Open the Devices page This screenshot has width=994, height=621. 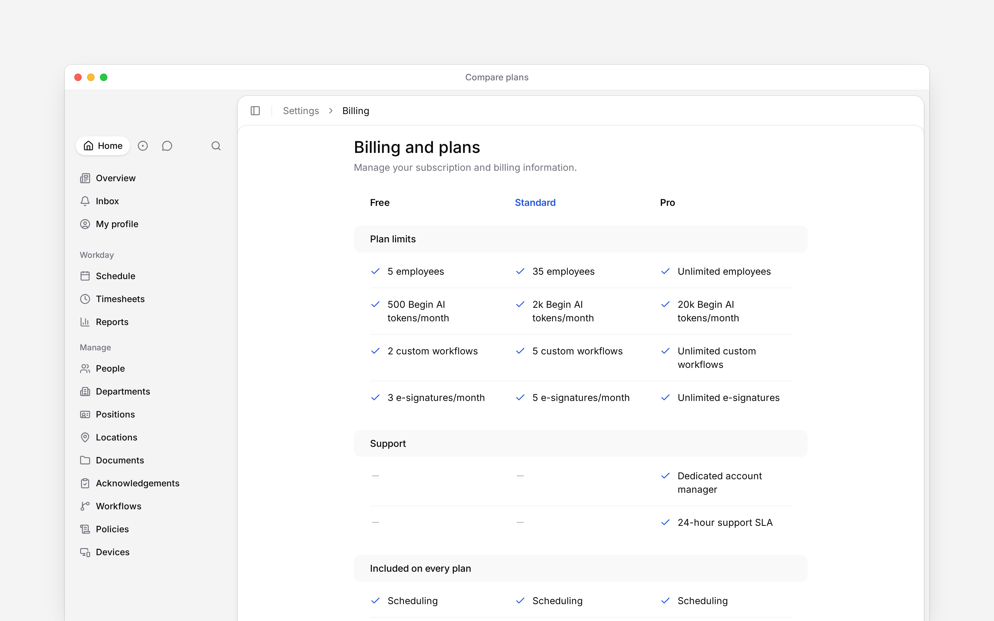coord(112,552)
